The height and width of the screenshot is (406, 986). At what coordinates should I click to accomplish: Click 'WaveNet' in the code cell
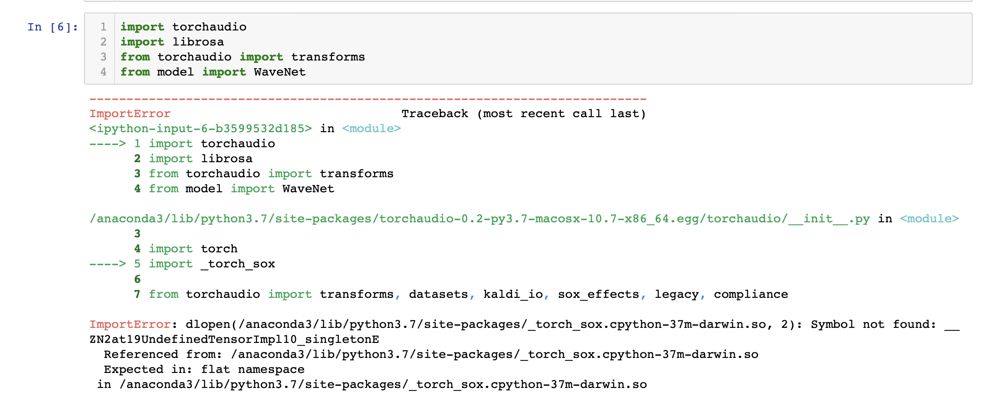[x=280, y=72]
